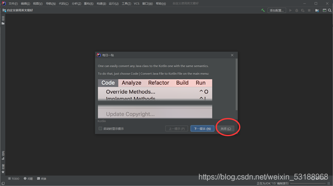Open the 文件(F) menu
The image size is (333, 186).
pos(13,4)
